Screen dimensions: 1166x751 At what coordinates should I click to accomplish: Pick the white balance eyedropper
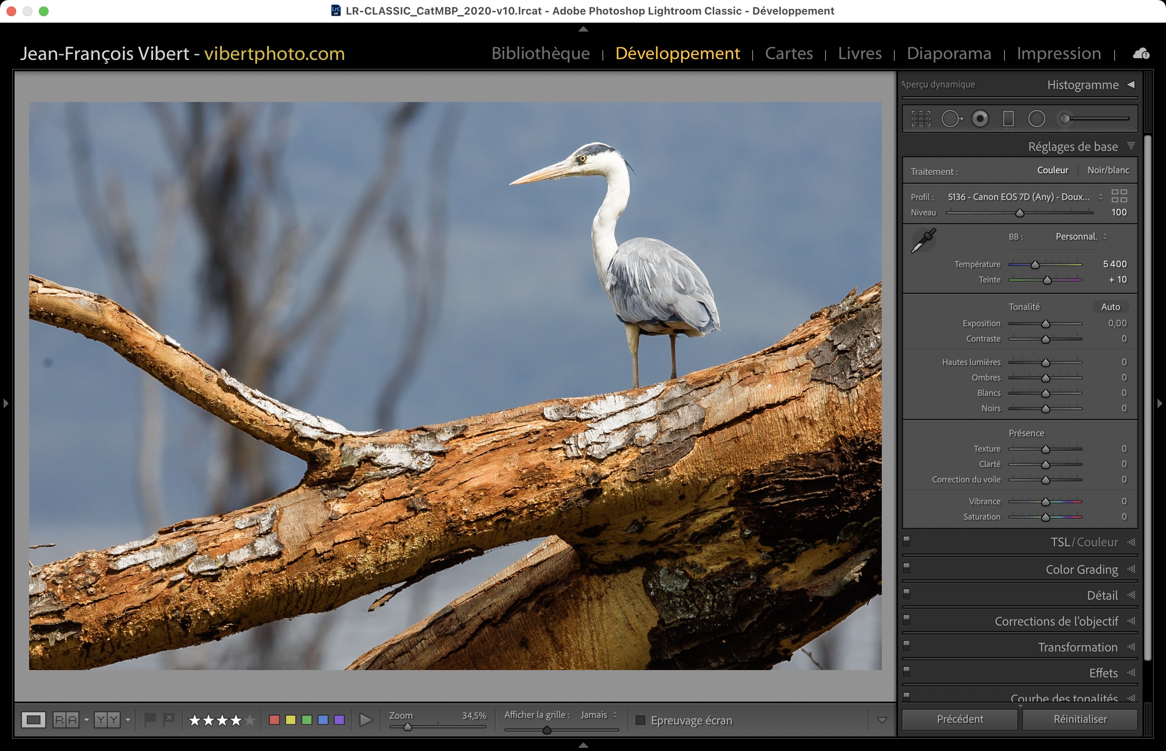click(x=923, y=240)
